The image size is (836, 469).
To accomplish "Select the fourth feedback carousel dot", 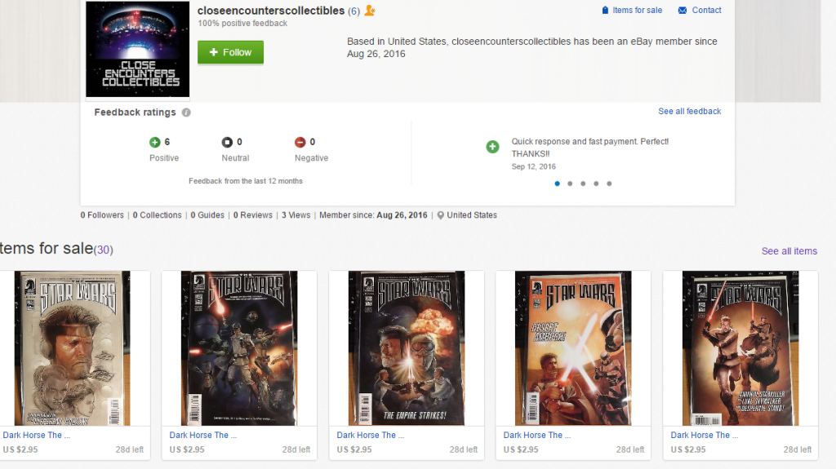I will tap(596, 184).
